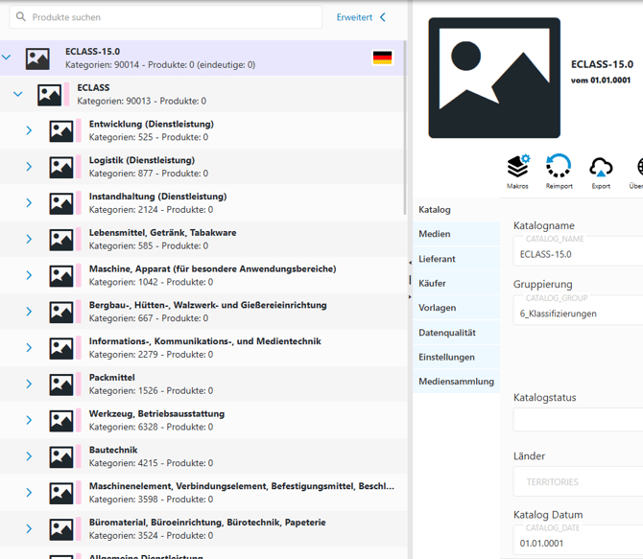Click the Entwicklung (Dienstleistung) image icon
This screenshot has width=643, height=559.
(61, 131)
